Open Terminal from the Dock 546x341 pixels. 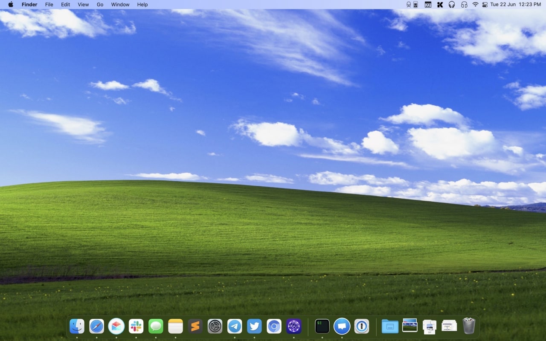pyautogui.click(x=322, y=327)
